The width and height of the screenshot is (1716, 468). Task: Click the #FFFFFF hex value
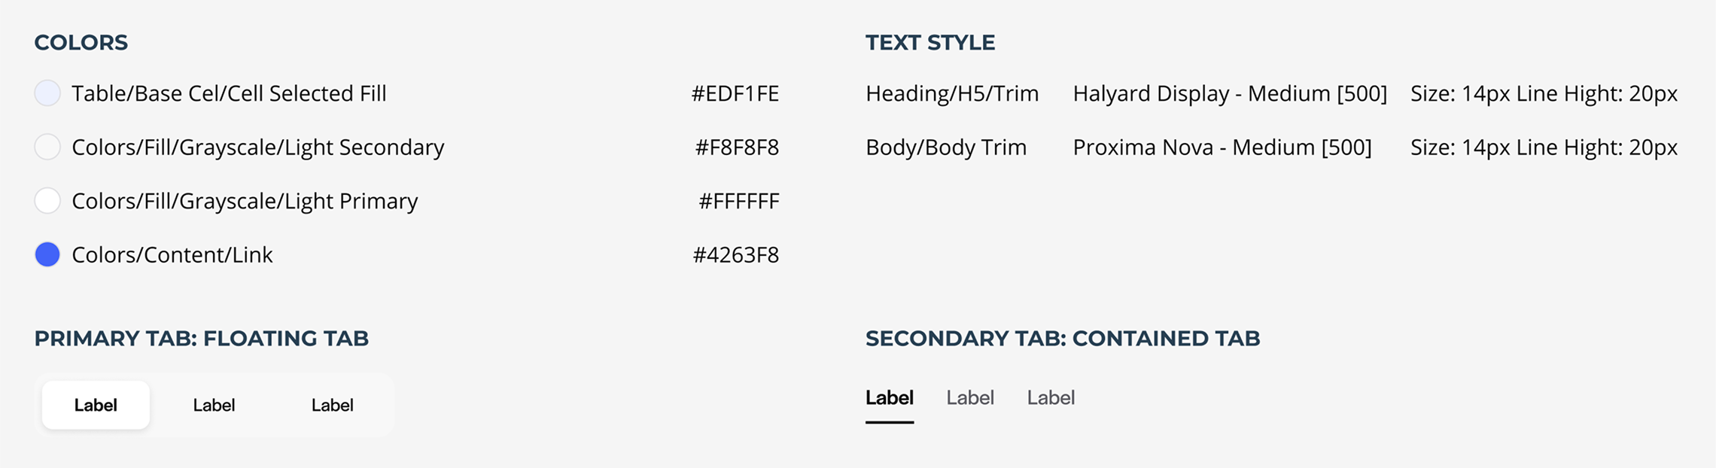click(x=739, y=201)
